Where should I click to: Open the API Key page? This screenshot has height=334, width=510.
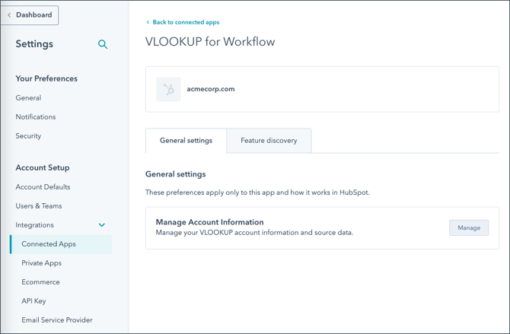[33, 301]
